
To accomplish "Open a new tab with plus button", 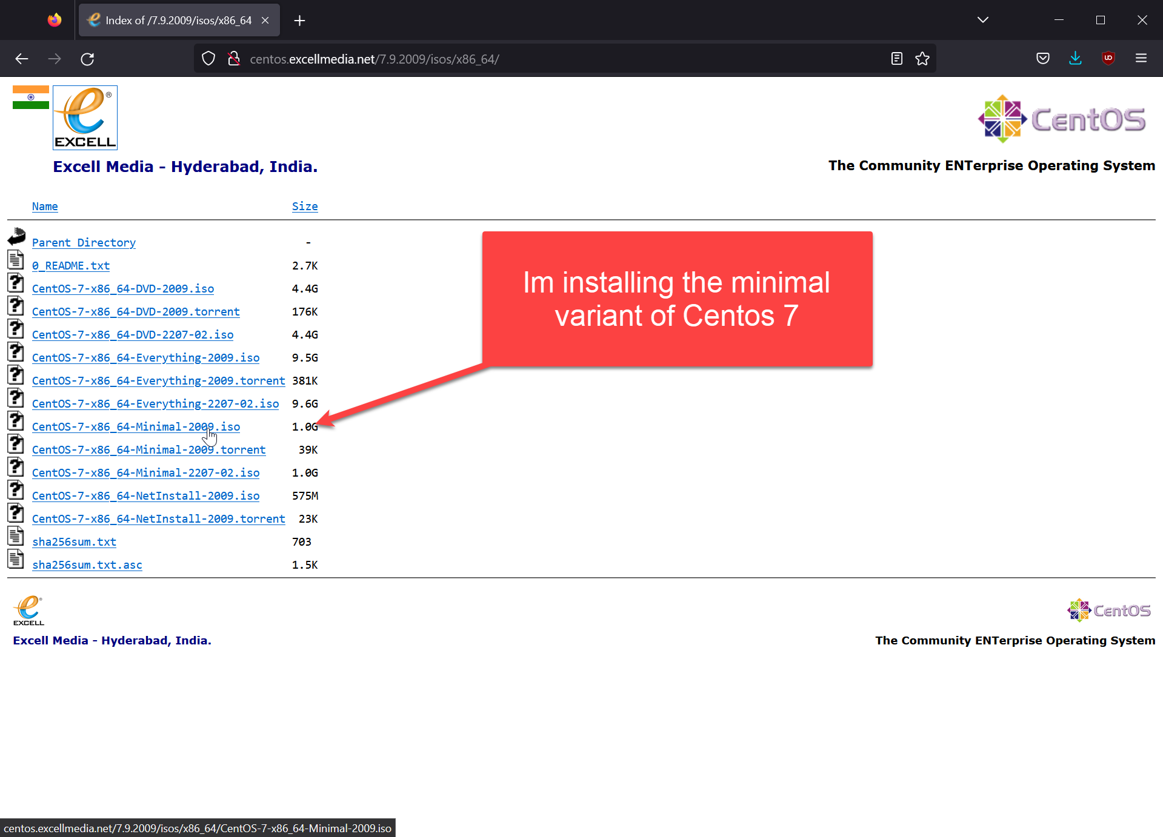I will (x=299, y=21).
